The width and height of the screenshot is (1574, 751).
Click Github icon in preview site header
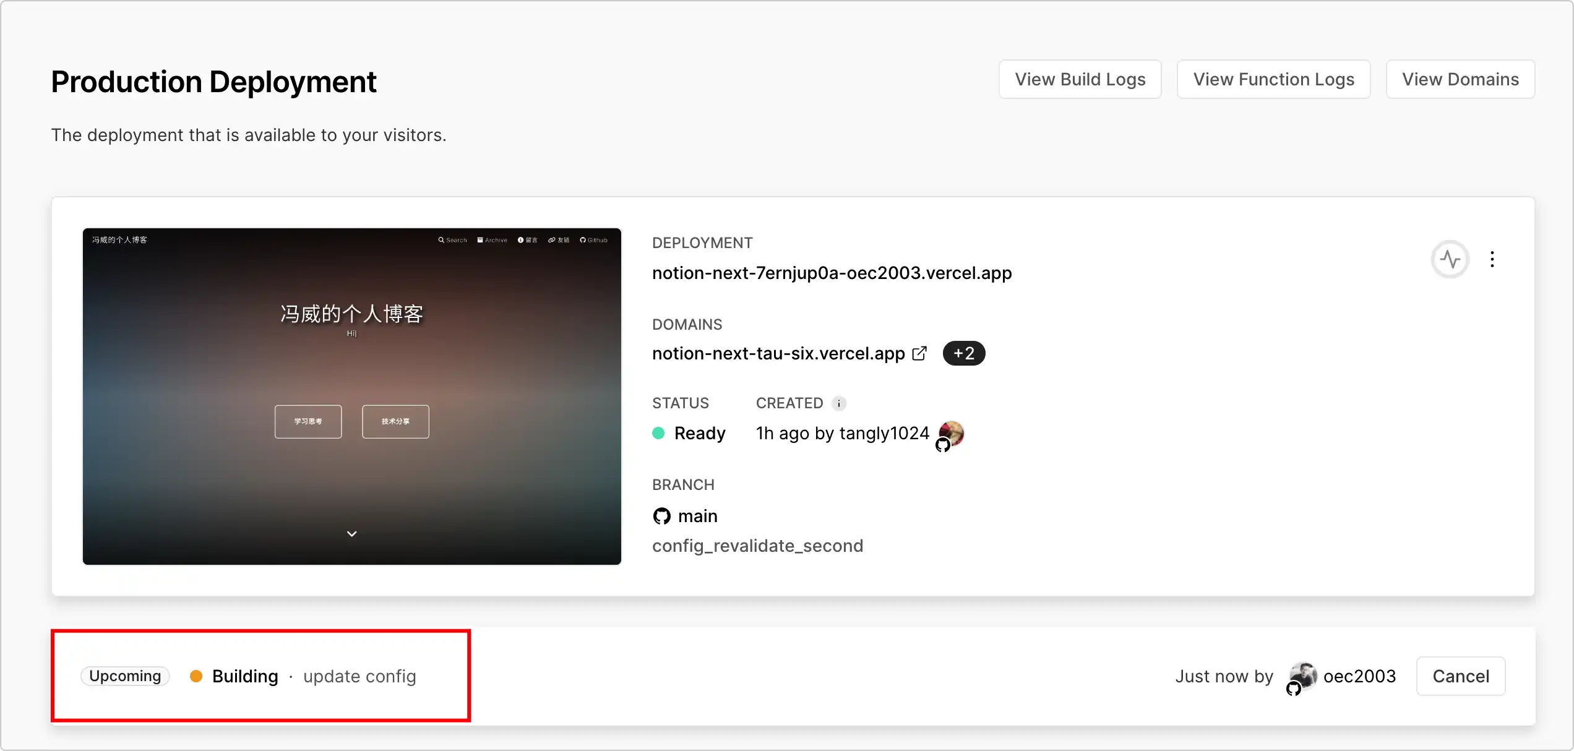tap(583, 240)
